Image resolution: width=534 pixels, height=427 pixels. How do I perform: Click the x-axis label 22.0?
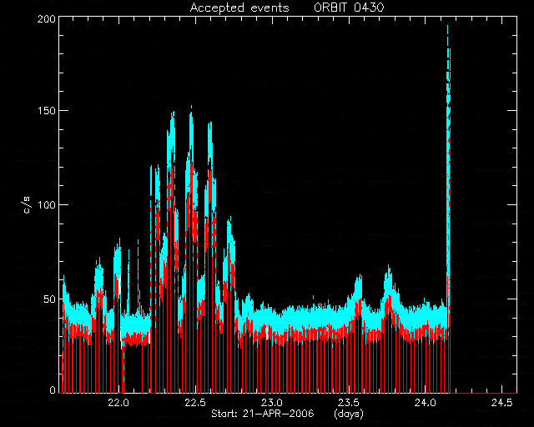pos(118,403)
